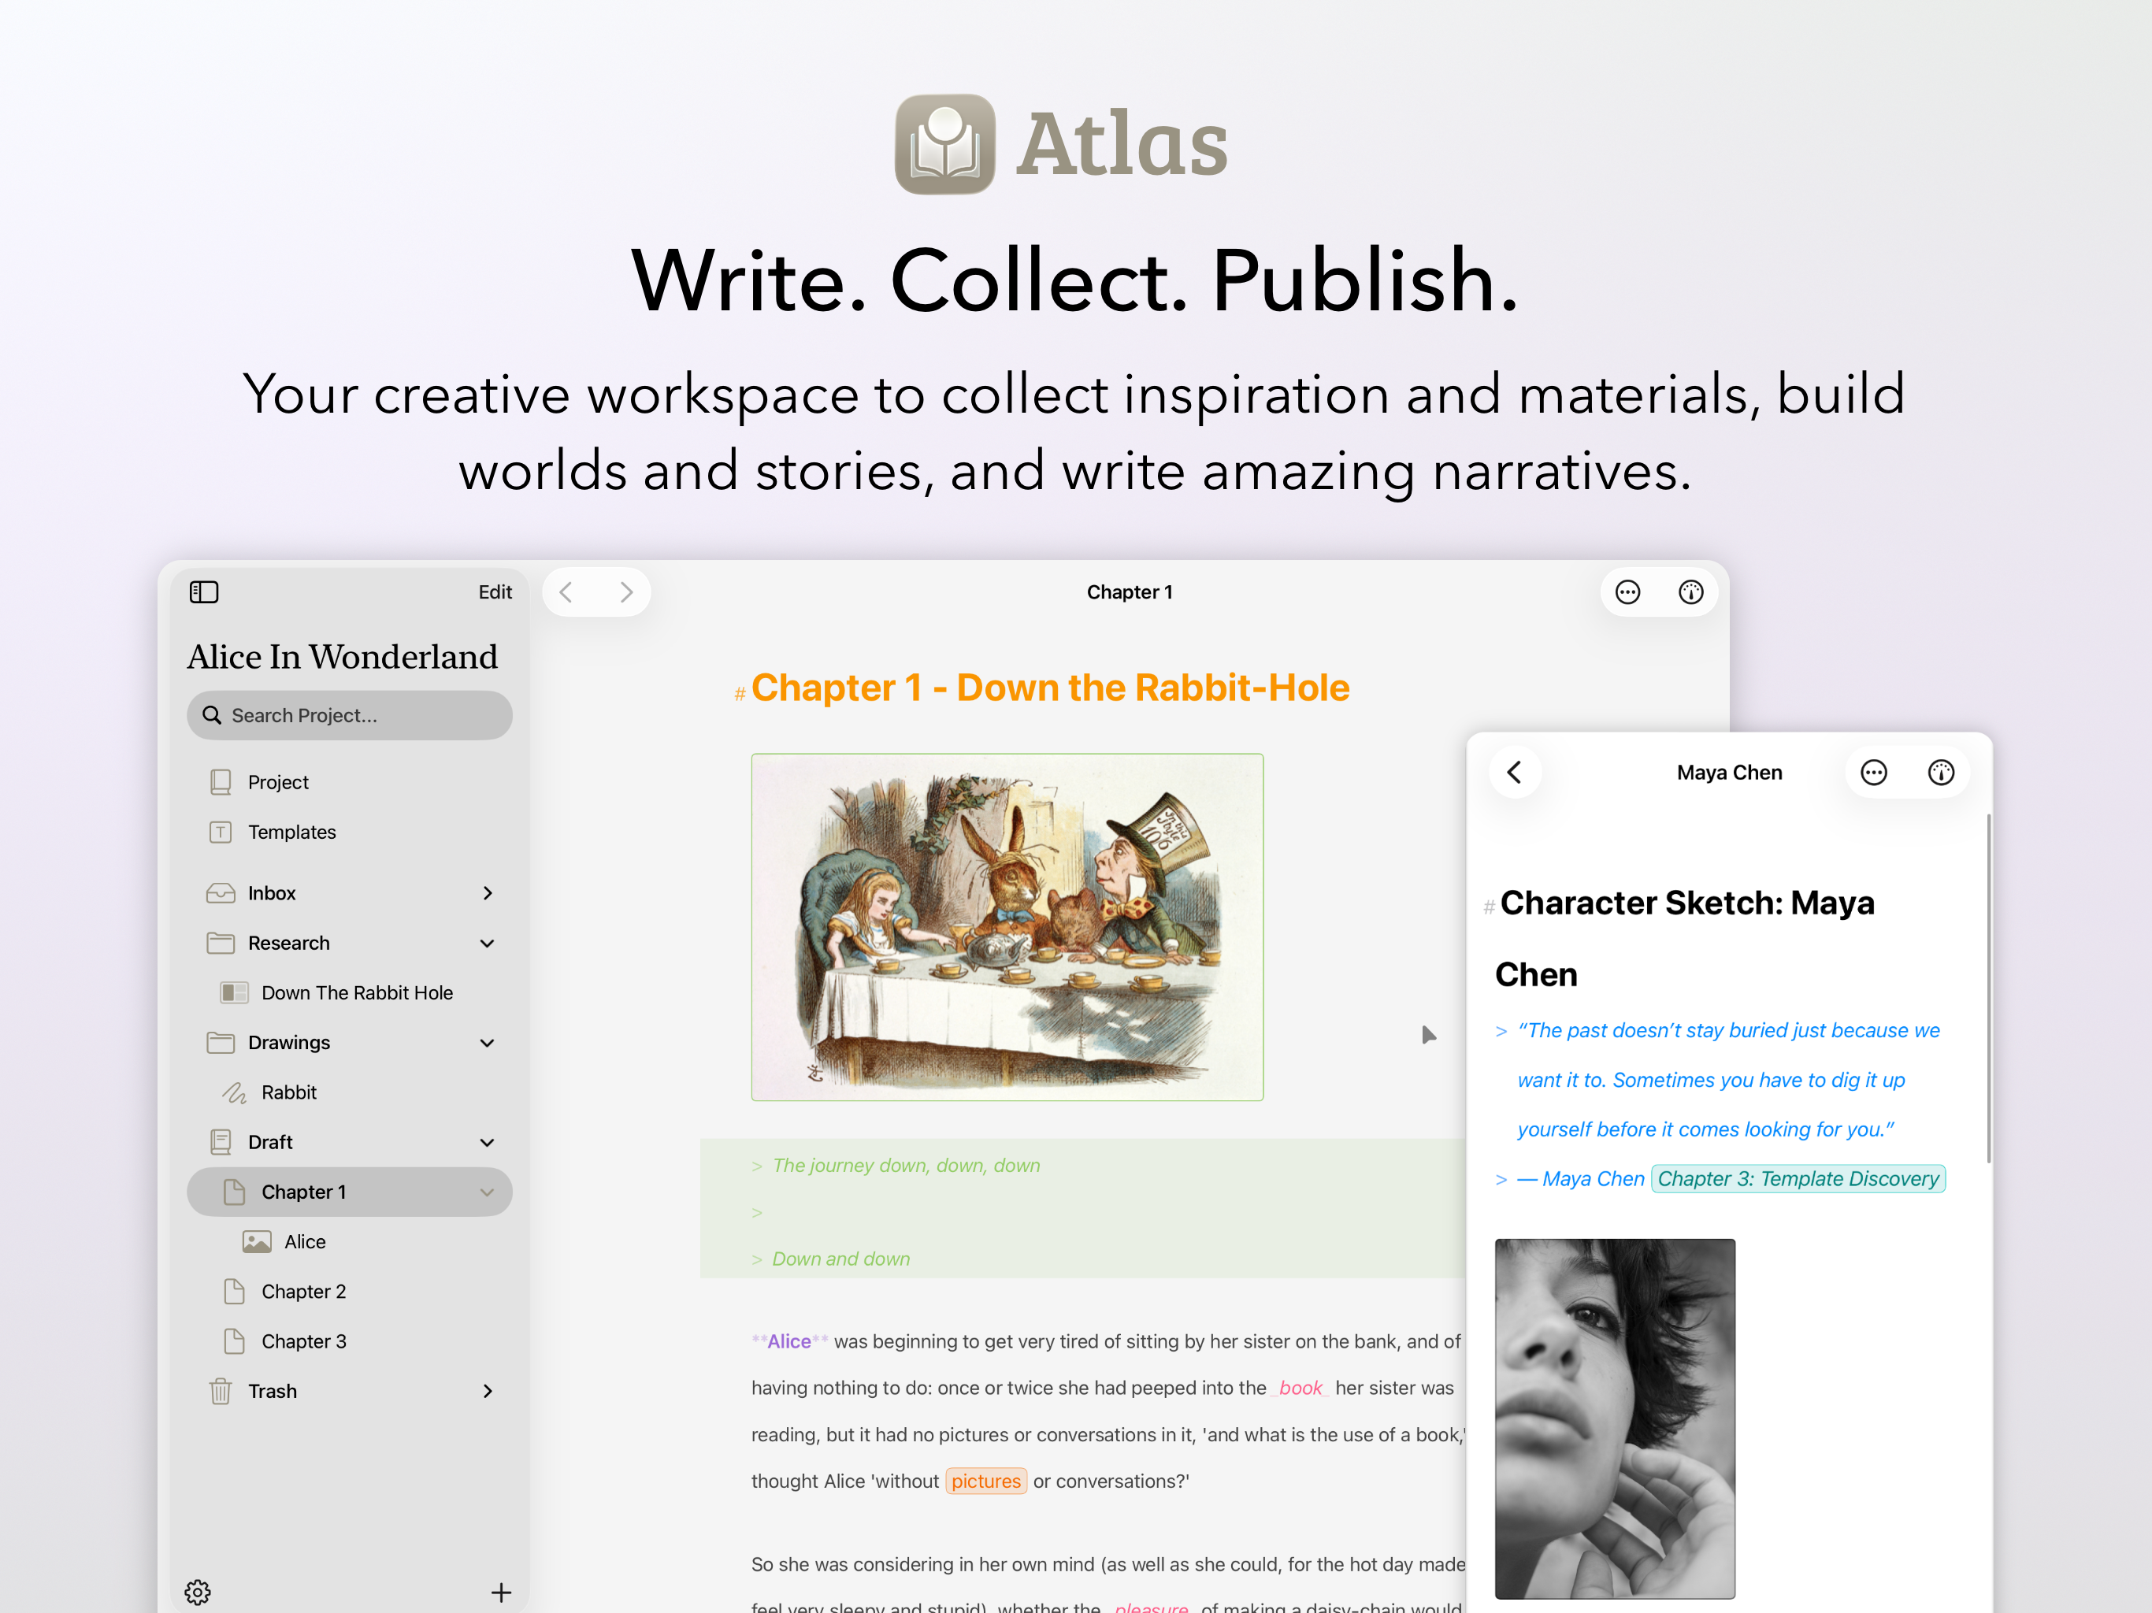Image resolution: width=2152 pixels, height=1613 pixels.
Task: Click the Draft manuscript icon
Action: 221,1142
